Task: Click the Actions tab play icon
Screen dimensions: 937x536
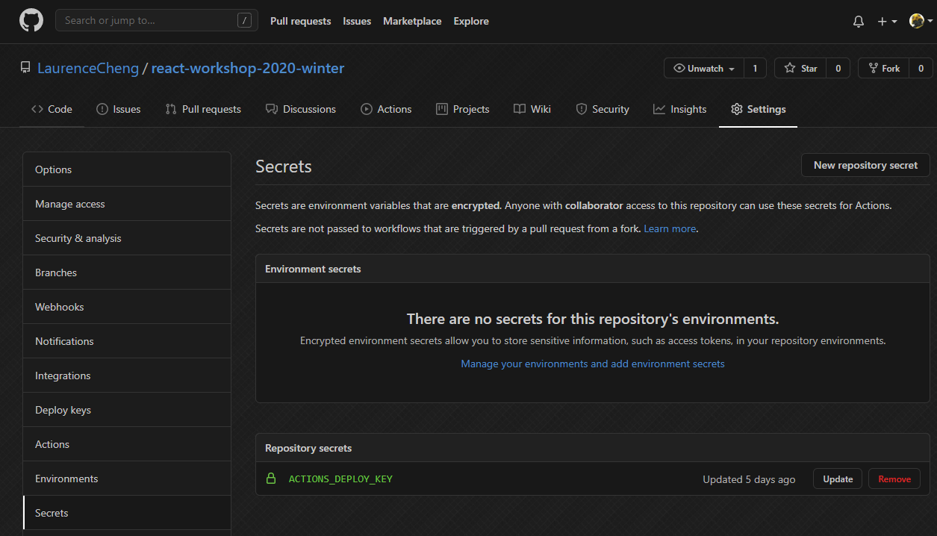Action: tap(367, 109)
